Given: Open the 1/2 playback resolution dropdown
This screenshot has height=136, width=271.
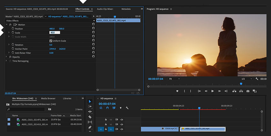Looking at the screenshot, I should pos(246,79).
